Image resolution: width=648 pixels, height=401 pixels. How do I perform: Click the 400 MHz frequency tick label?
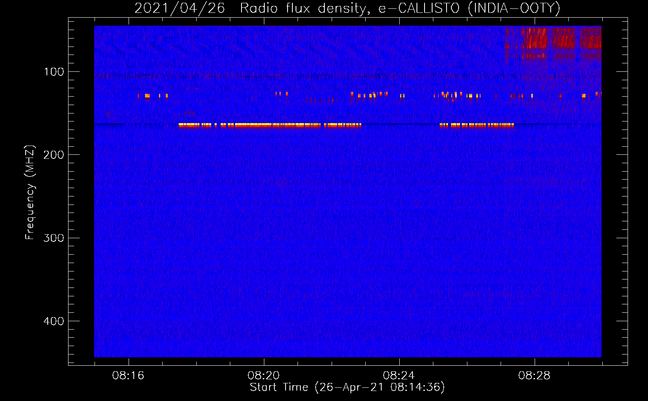pos(54,321)
